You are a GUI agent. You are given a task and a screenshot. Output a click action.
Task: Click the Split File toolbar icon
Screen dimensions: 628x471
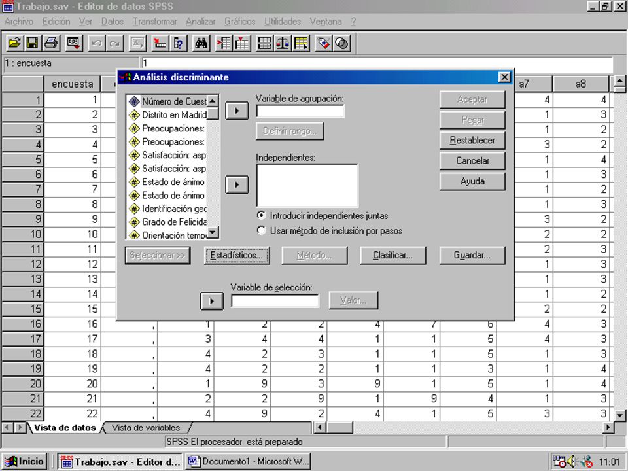264,43
